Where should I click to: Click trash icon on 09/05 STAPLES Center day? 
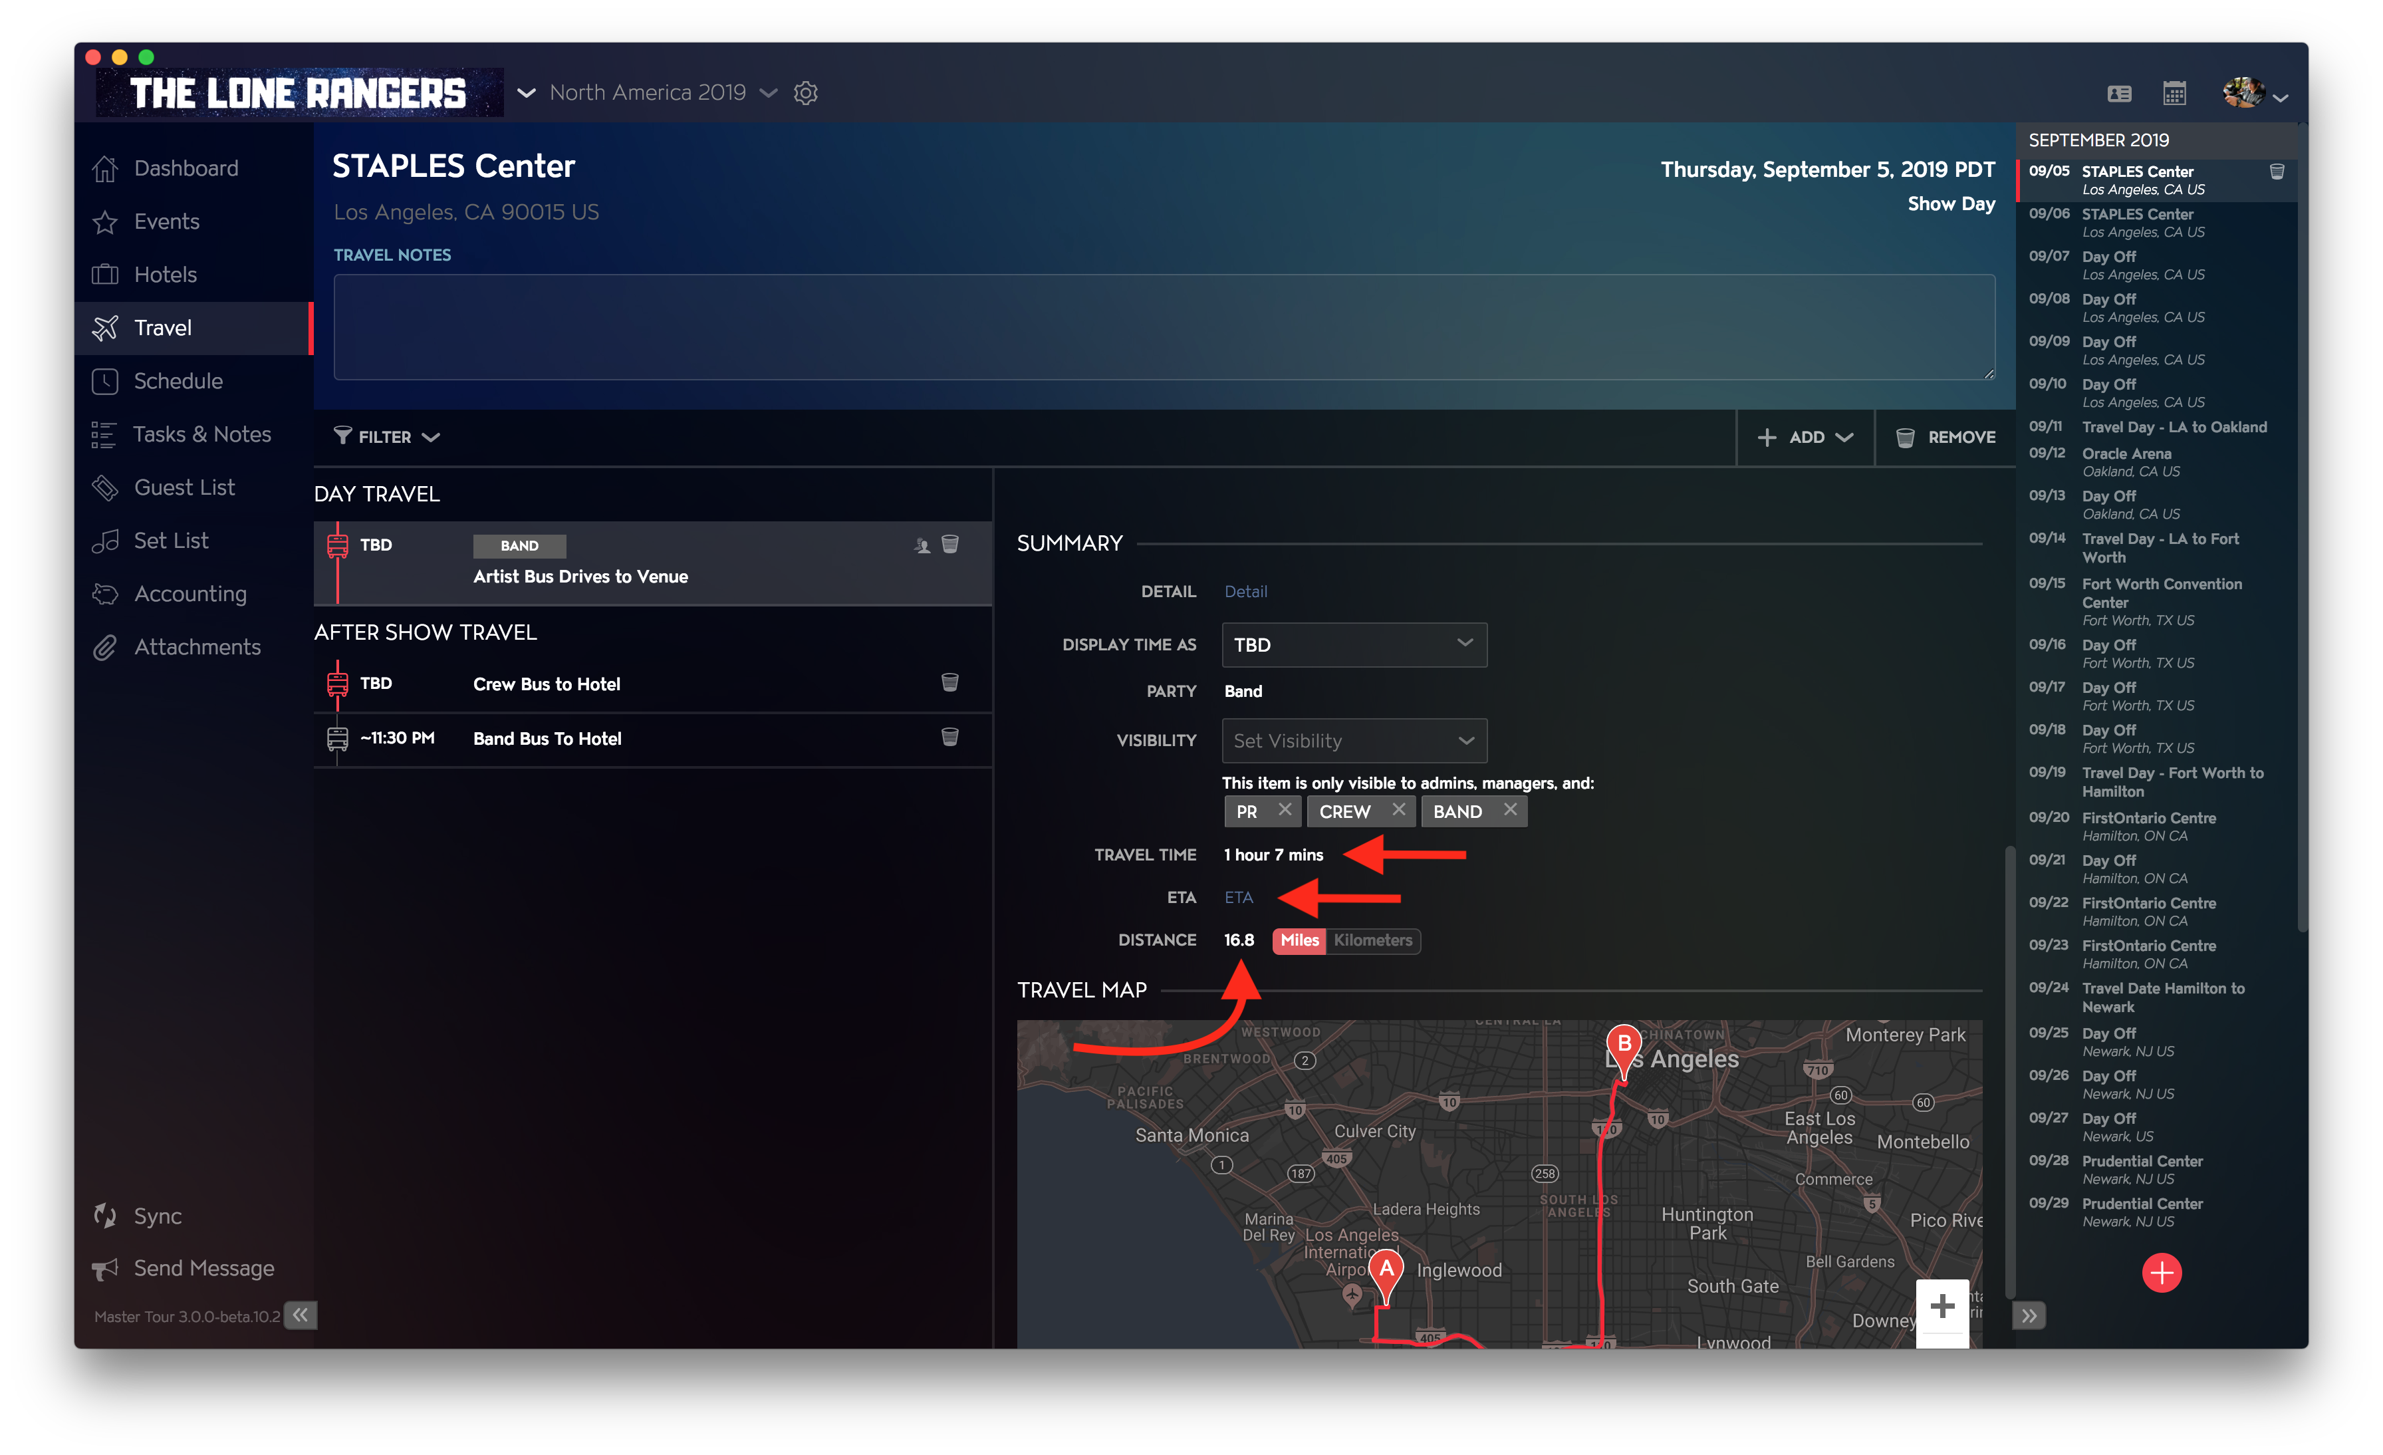[2277, 172]
